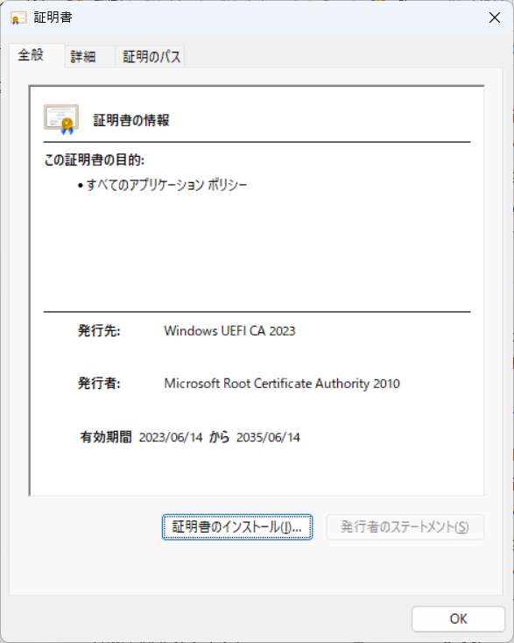Confirm the dialog with OK
514x643 pixels.
[458, 618]
